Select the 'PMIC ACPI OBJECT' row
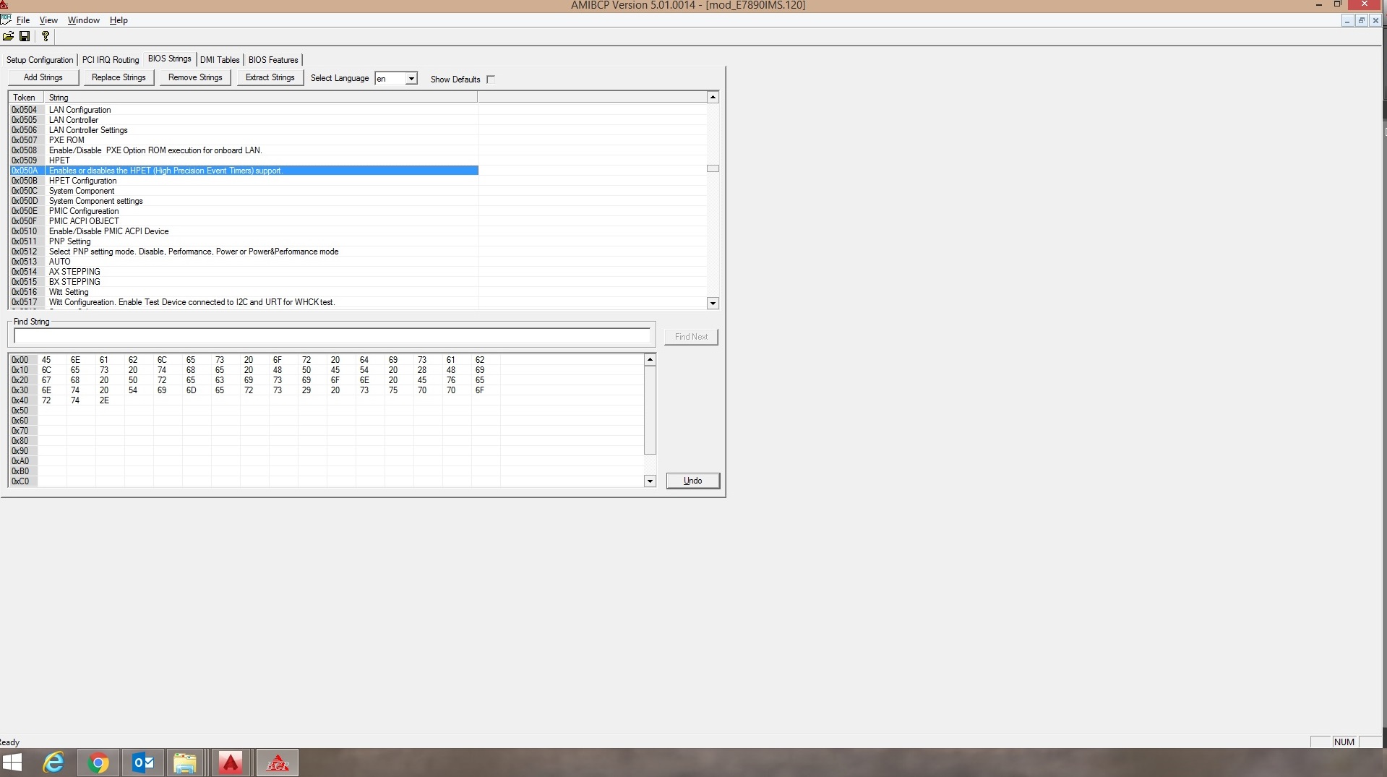 (x=244, y=221)
